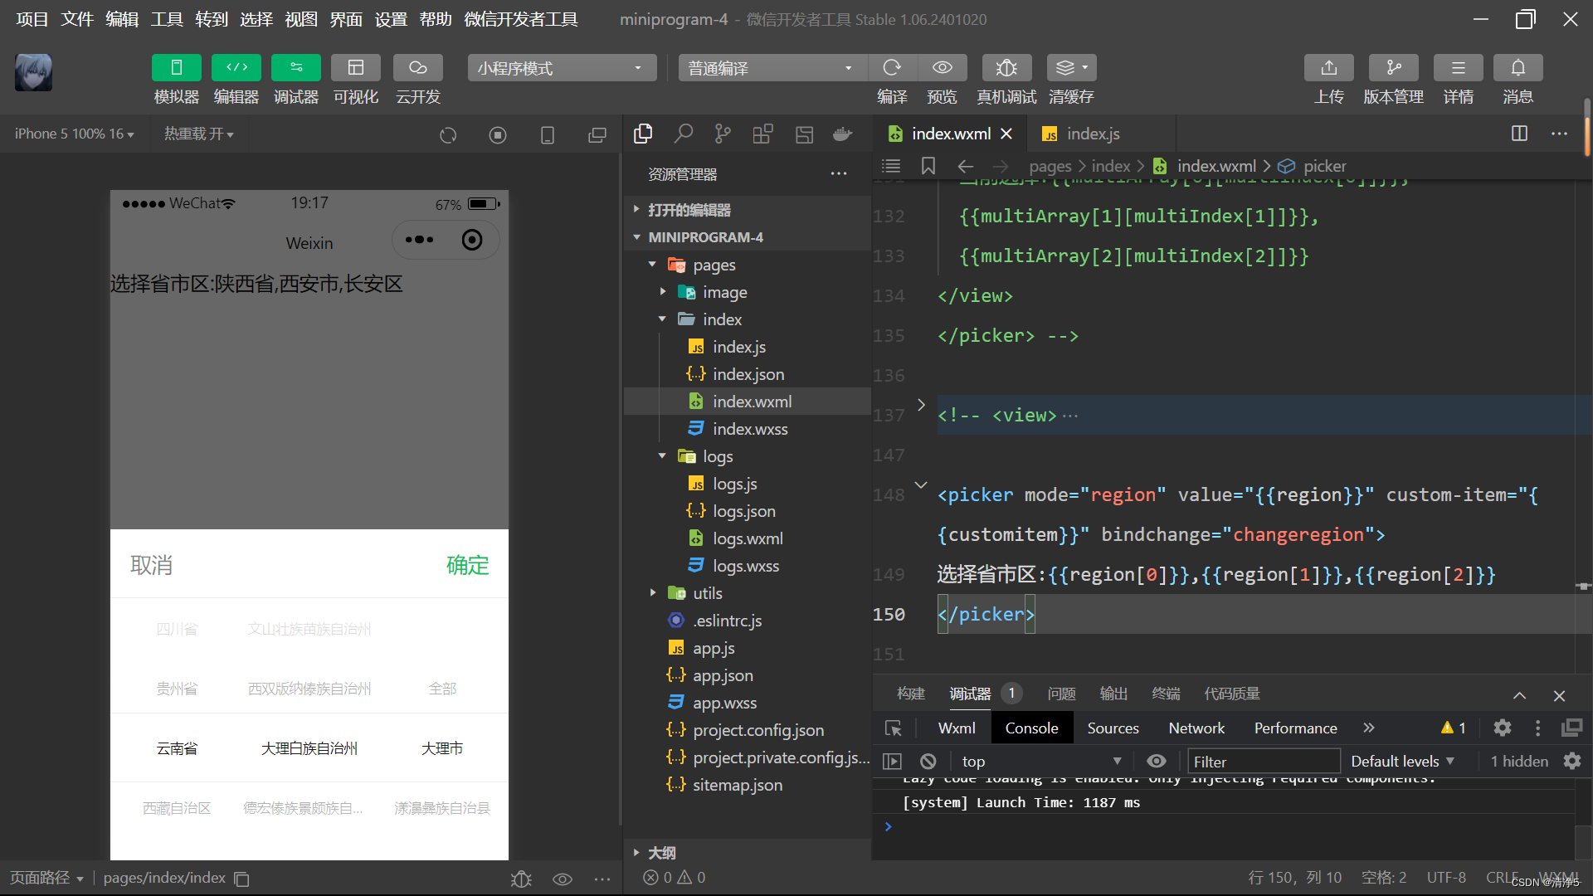The height and width of the screenshot is (896, 1593).
Task: Open source control sidebar icon
Action: pyautogui.click(x=723, y=134)
